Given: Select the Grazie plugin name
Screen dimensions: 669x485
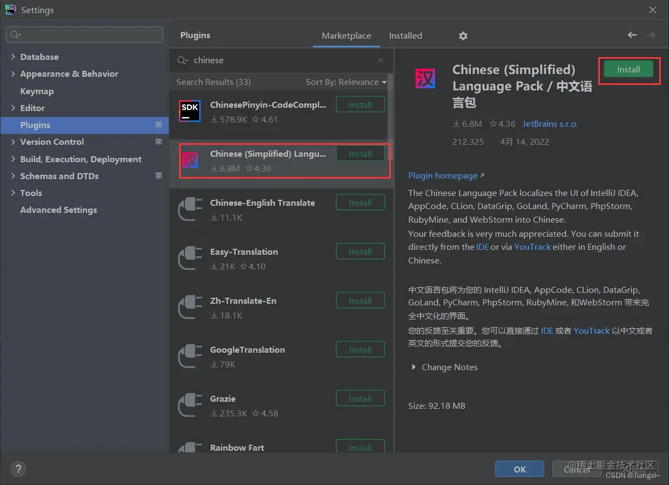Looking at the screenshot, I should tap(223, 398).
